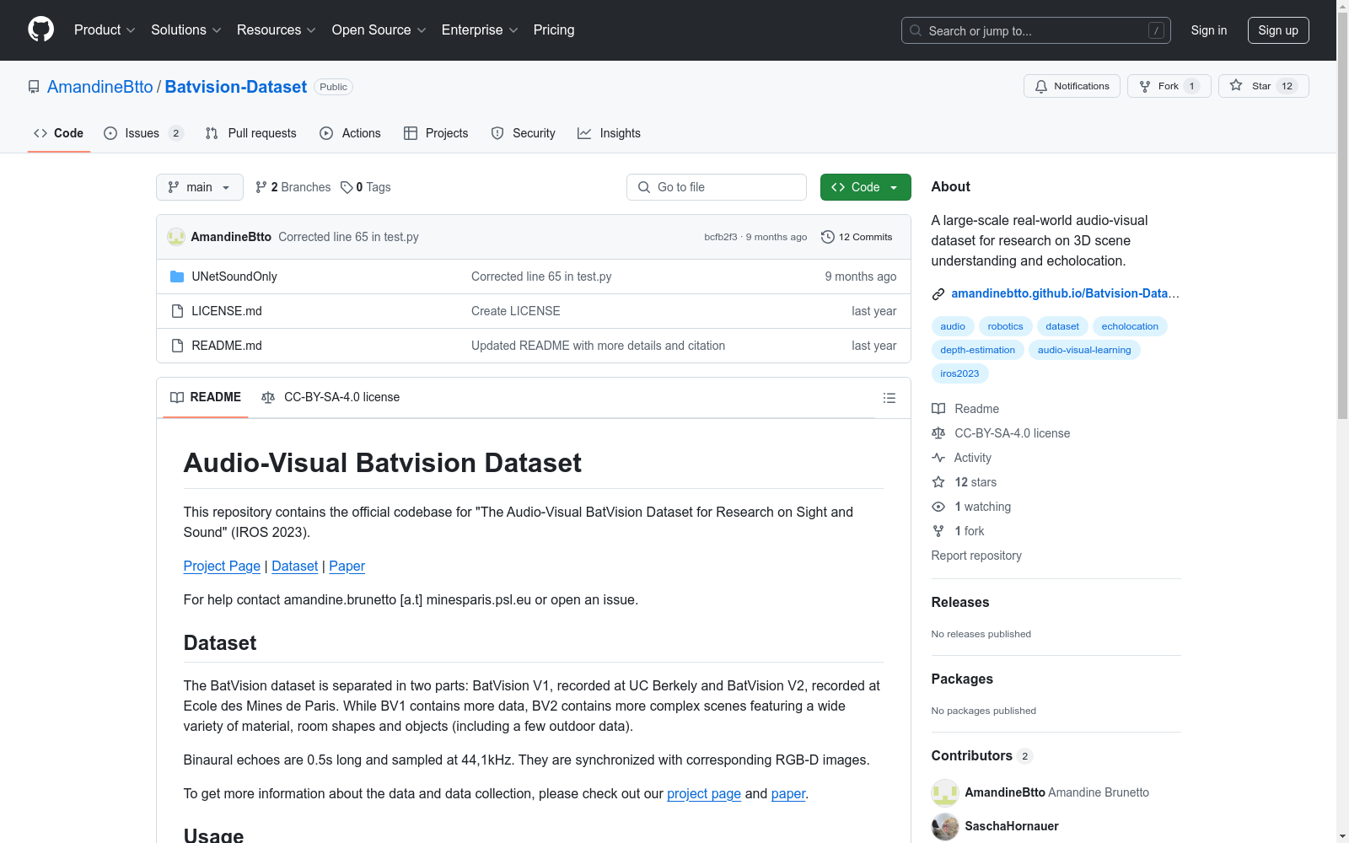Click the branches icon beside 2 Branches

(x=261, y=187)
